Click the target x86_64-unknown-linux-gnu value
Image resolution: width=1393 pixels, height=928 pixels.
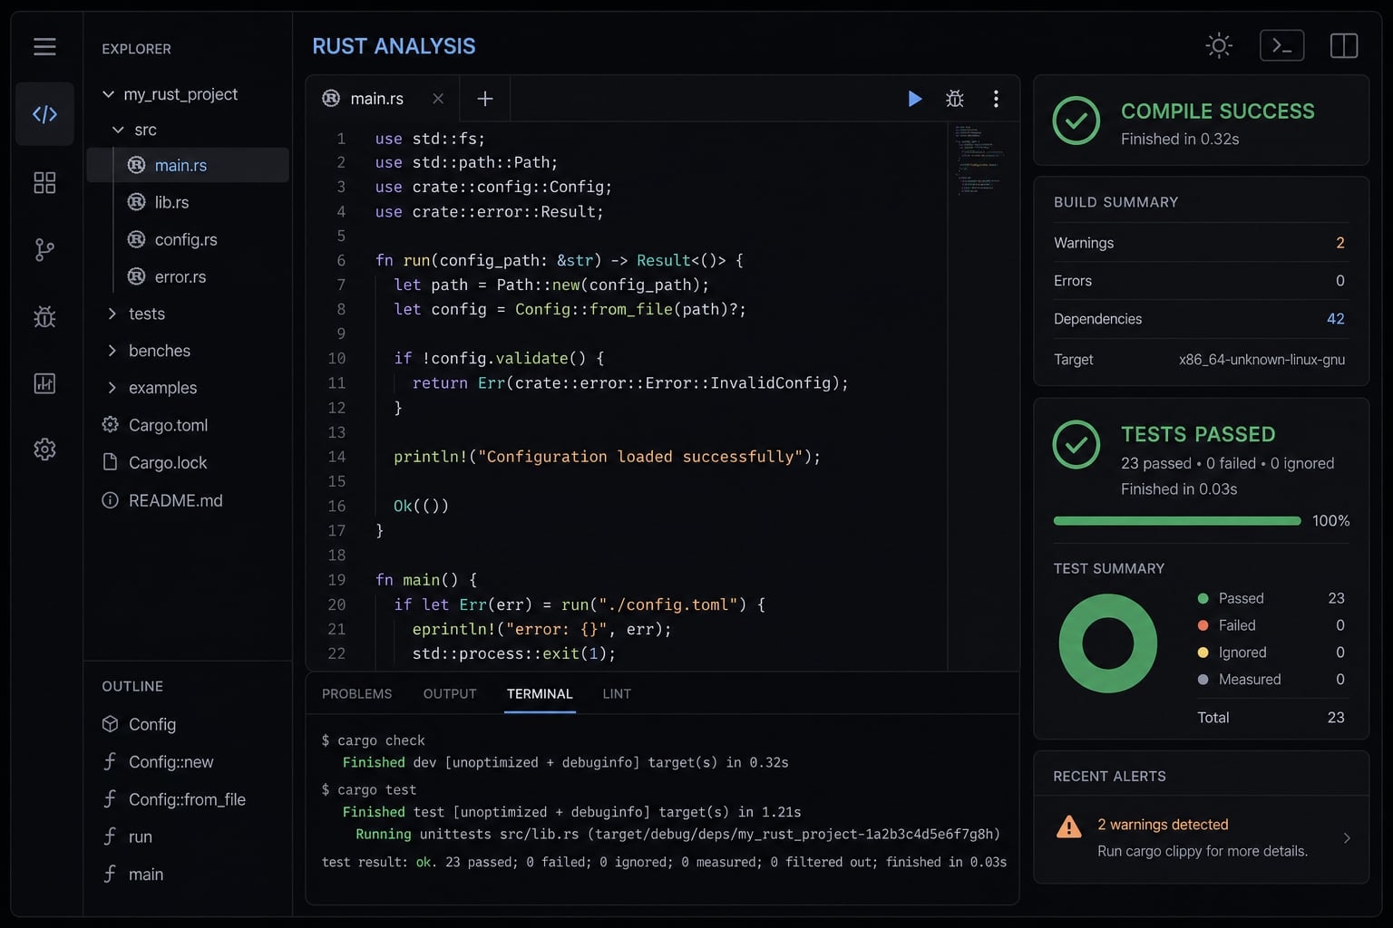(x=1261, y=360)
